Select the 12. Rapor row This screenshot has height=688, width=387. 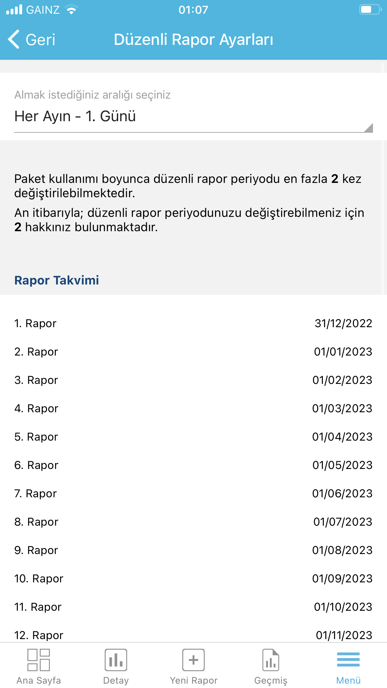click(193, 635)
